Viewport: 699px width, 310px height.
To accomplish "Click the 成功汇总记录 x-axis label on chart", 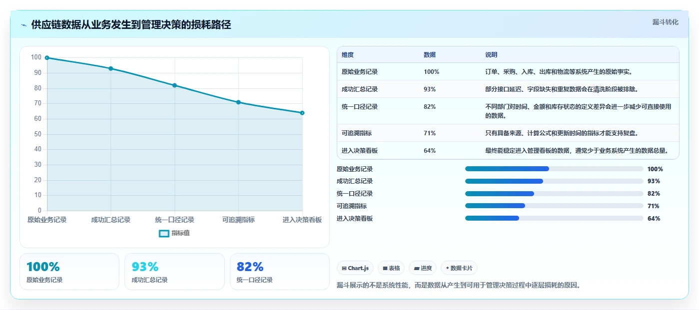I will point(111,220).
